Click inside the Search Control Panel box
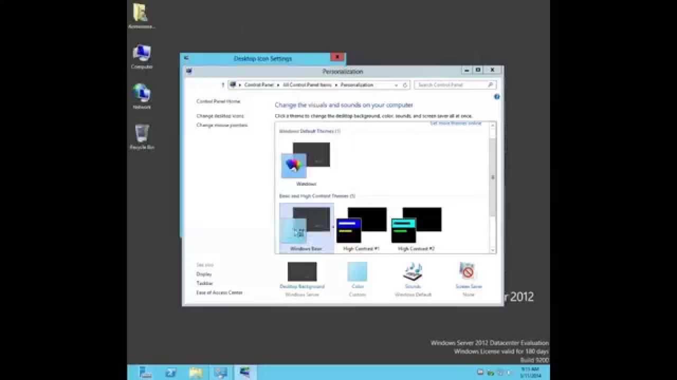This screenshot has height=380, width=677. tap(452, 84)
